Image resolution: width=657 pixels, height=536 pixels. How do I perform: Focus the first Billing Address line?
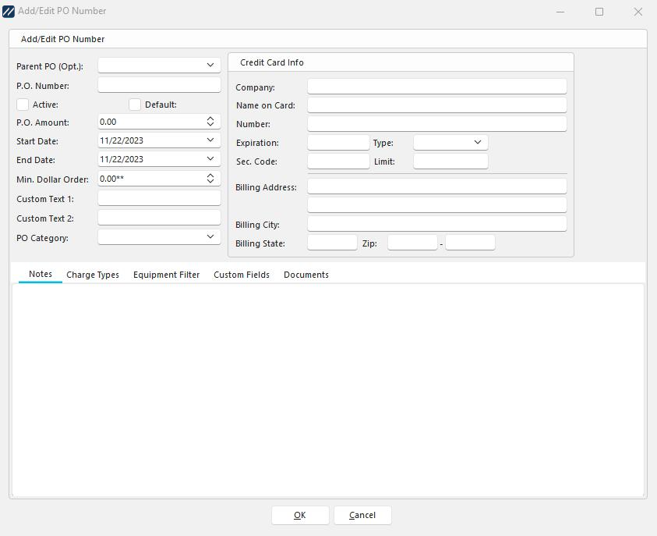click(x=437, y=186)
